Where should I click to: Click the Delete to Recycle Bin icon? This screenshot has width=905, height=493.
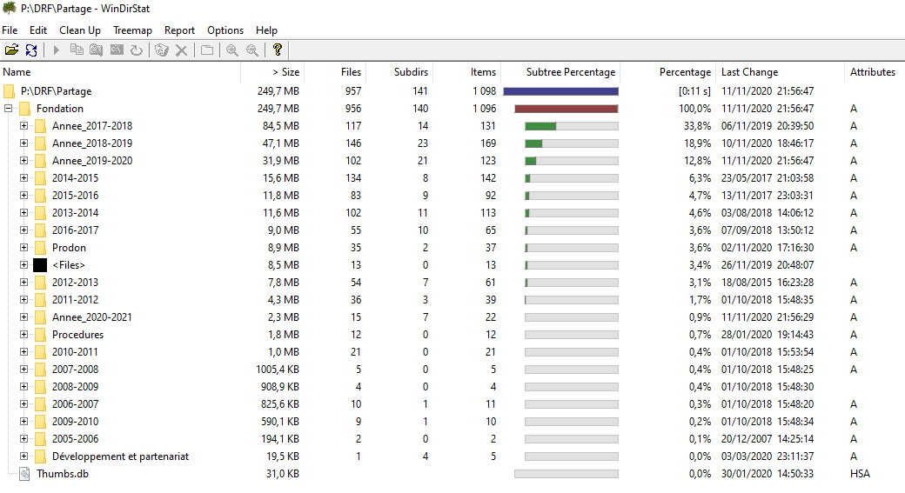coord(161,50)
